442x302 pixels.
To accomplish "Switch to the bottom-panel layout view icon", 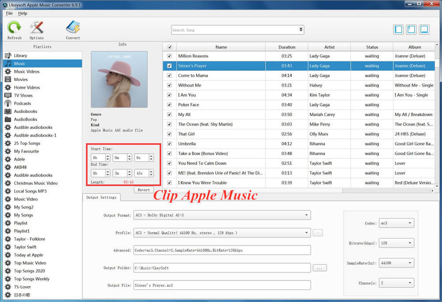I will pos(424,29).
